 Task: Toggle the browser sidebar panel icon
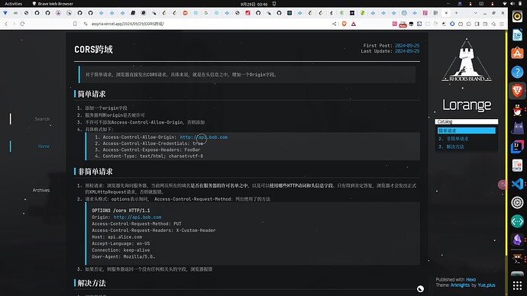click(477, 24)
